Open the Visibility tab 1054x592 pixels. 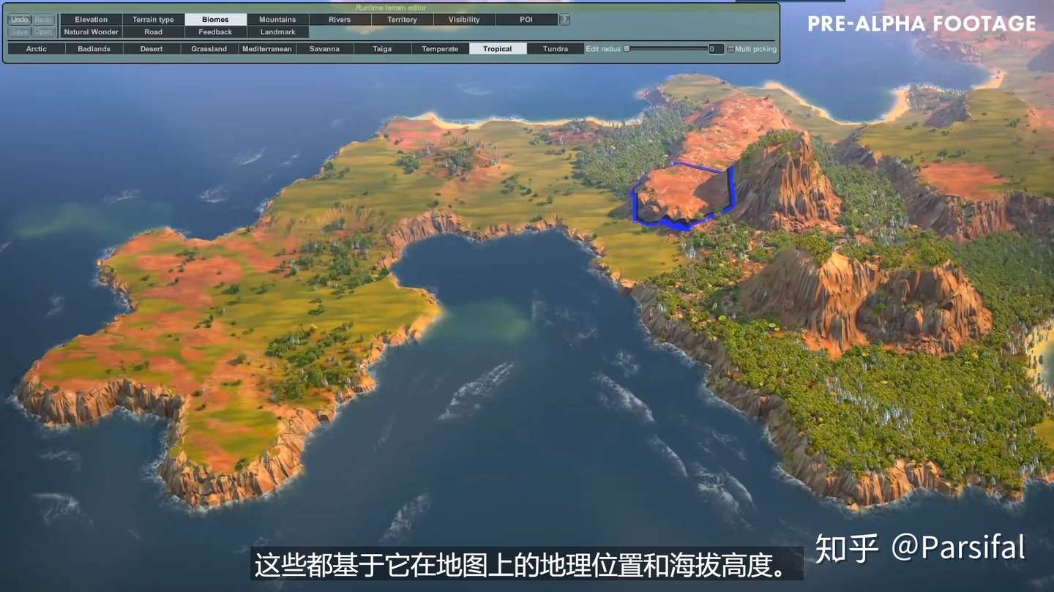point(464,20)
